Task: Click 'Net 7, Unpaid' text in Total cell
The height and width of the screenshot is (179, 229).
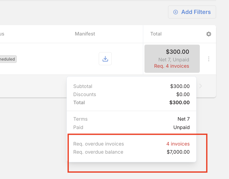Action: click(x=174, y=60)
